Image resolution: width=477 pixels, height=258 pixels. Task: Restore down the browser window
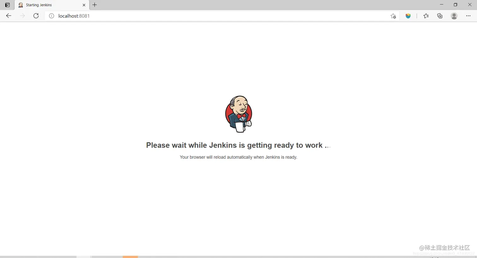pos(455,5)
